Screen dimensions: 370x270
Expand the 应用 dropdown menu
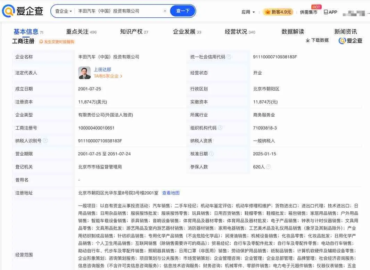tap(248, 12)
